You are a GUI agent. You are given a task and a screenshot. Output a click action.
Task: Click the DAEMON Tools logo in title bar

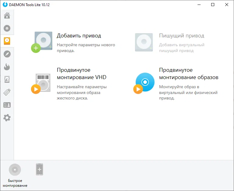pos(5,5)
